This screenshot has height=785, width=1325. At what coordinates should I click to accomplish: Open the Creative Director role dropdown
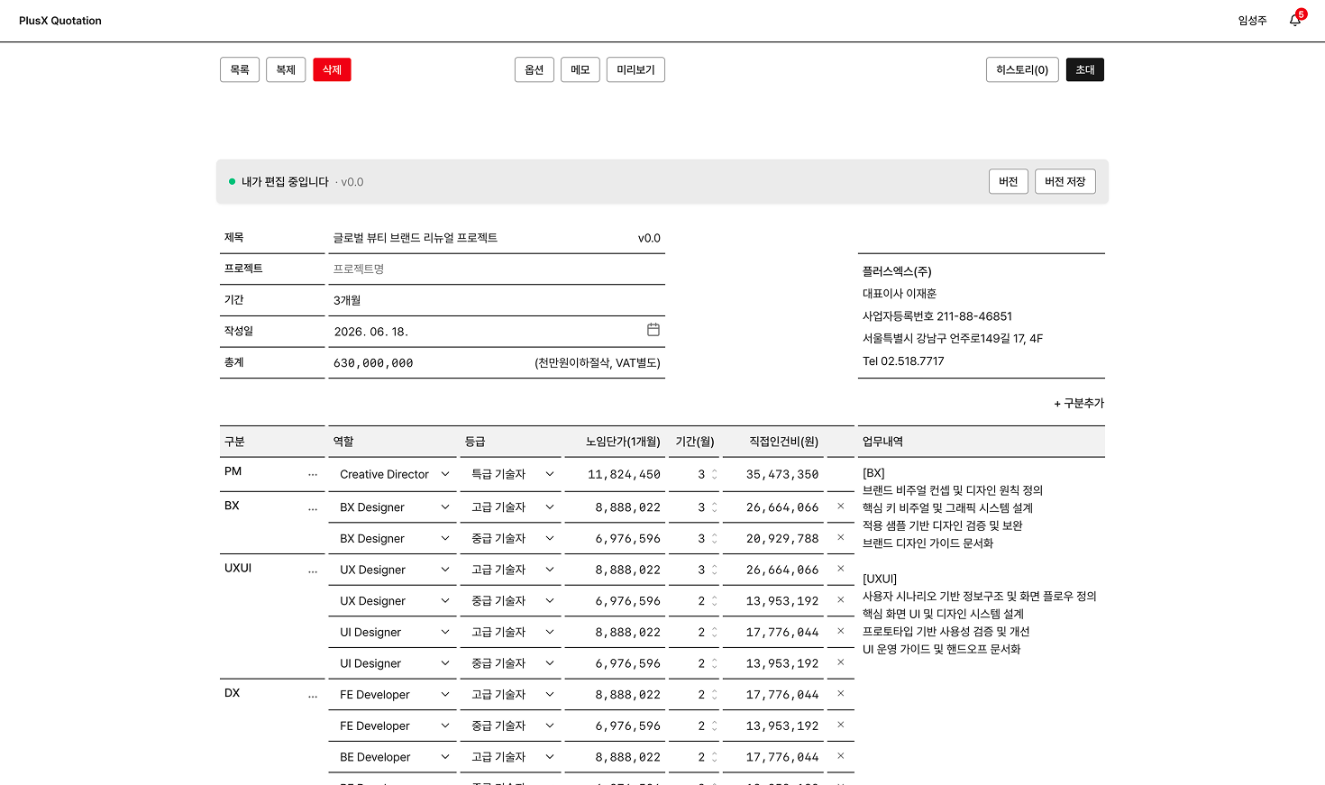tap(393, 474)
